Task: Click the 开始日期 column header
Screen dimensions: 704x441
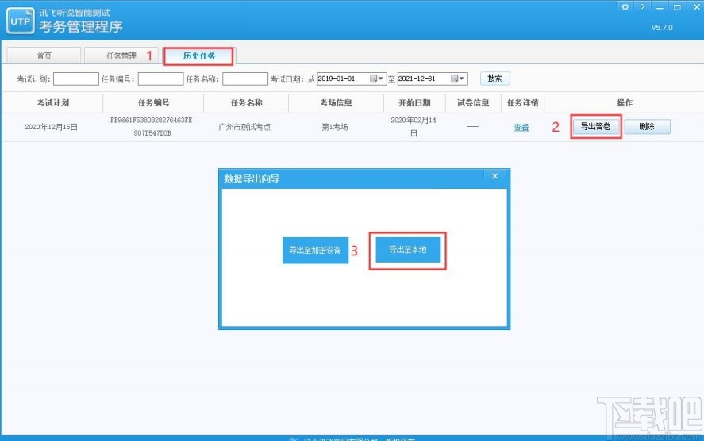Action: pyautogui.click(x=414, y=103)
